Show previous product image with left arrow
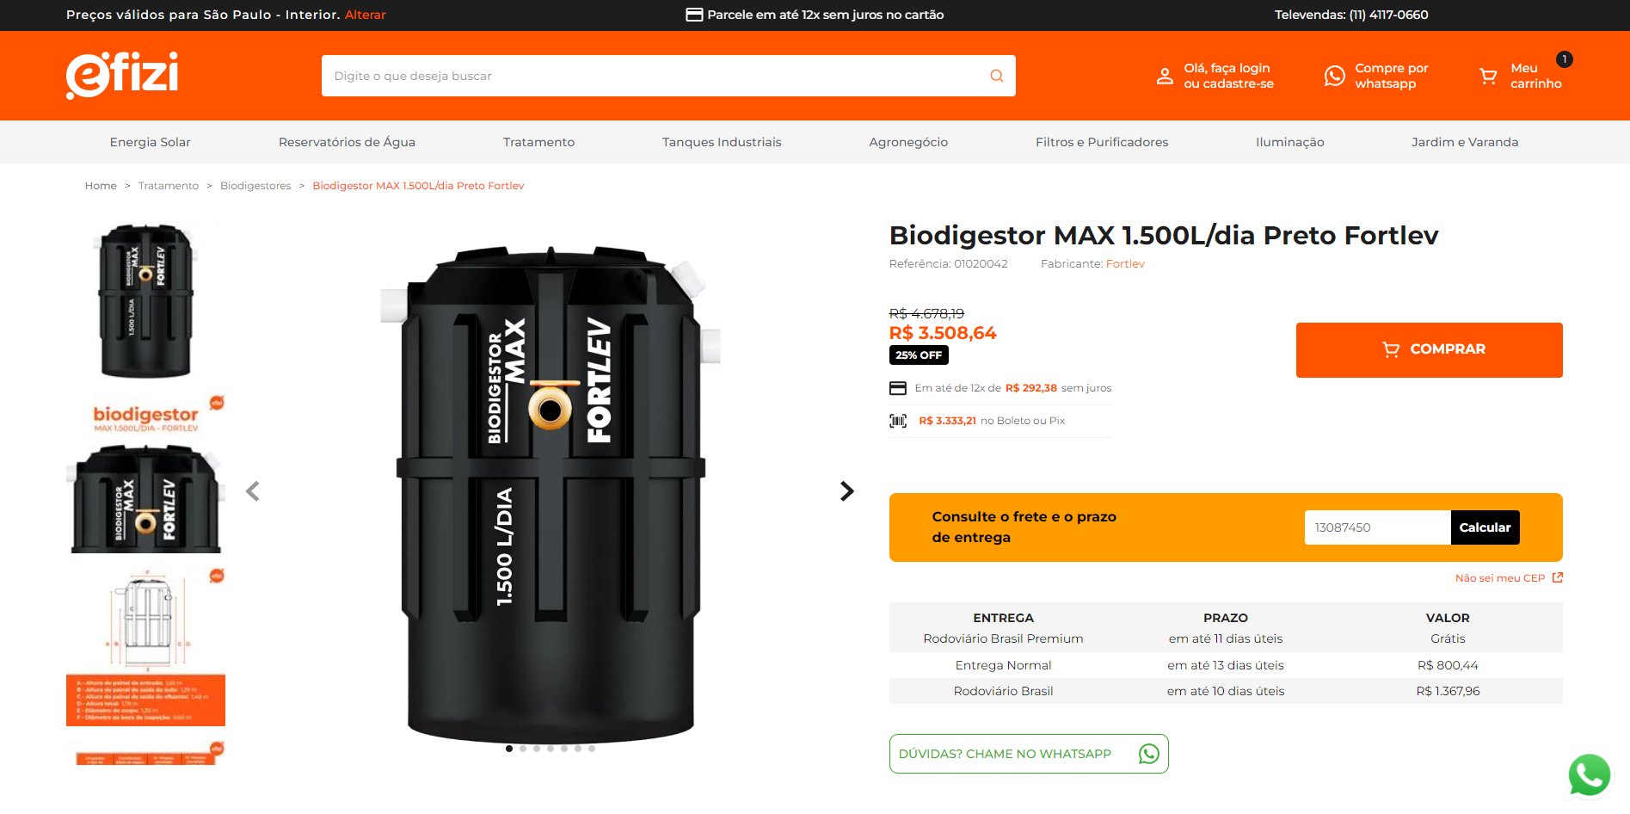Screen dimensions: 1630x814 (x=253, y=491)
